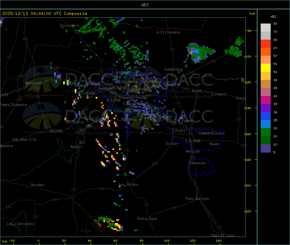Select the Punta_Agua map label
Image resolution: width=290 pixels, height=245 pixels.
click(x=147, y=219)
